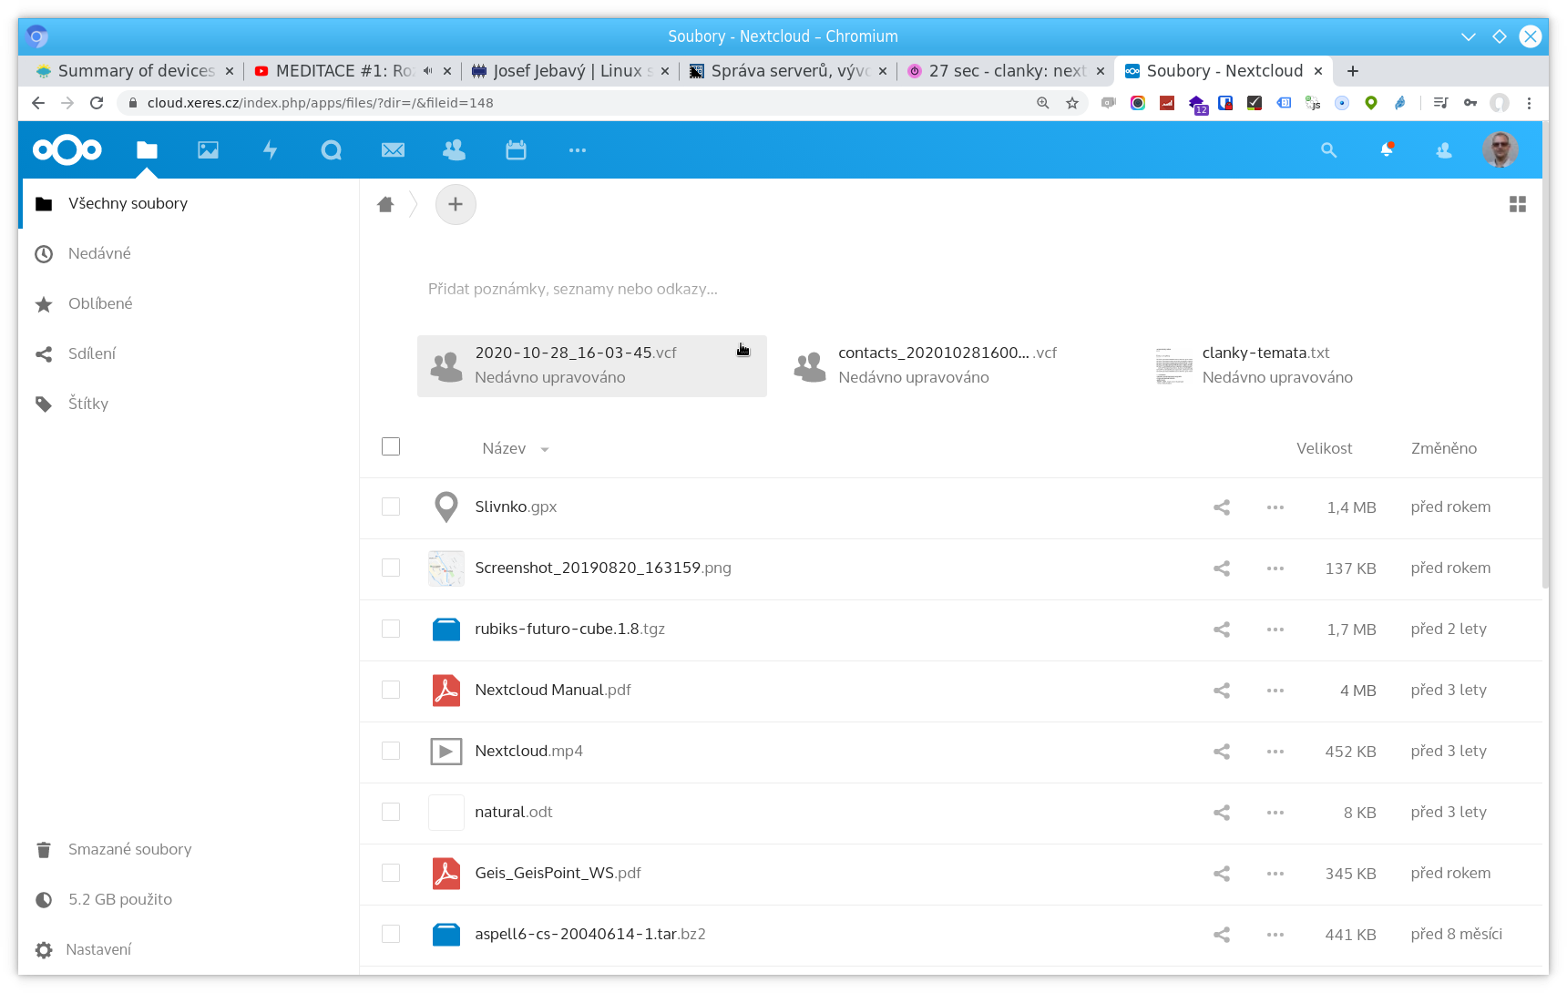Switch to grid view
Image resolution: width=1567 pixels, height=993 pixels.
tap(1518, 204)
